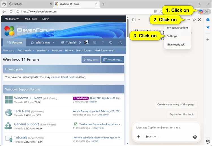This screenshot has width=212, height=146.
Task: Open the tab actions workspace icon
Action: click(x=4, y=4)
